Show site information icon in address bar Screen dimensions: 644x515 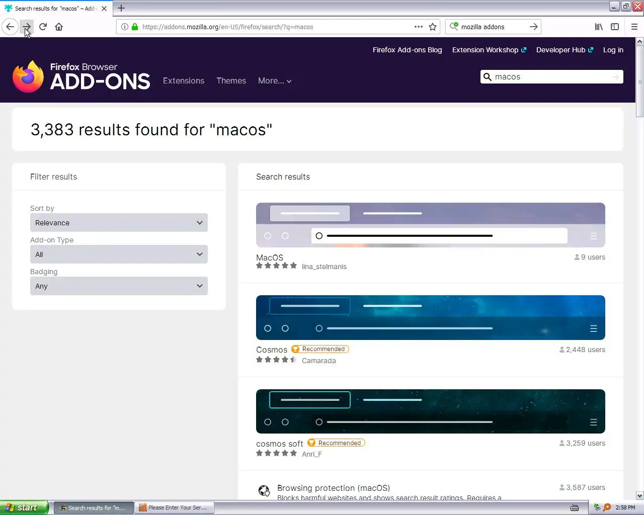(x=125, y=27)
